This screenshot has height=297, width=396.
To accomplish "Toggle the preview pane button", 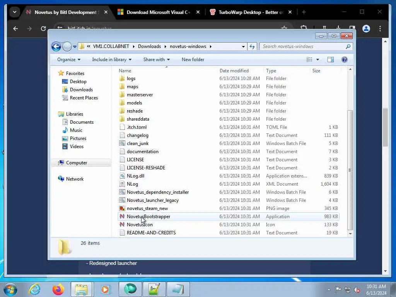I will [x=330, y=60].
